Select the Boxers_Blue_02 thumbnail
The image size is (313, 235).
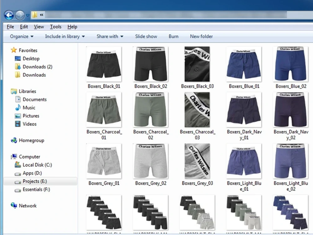291,64
